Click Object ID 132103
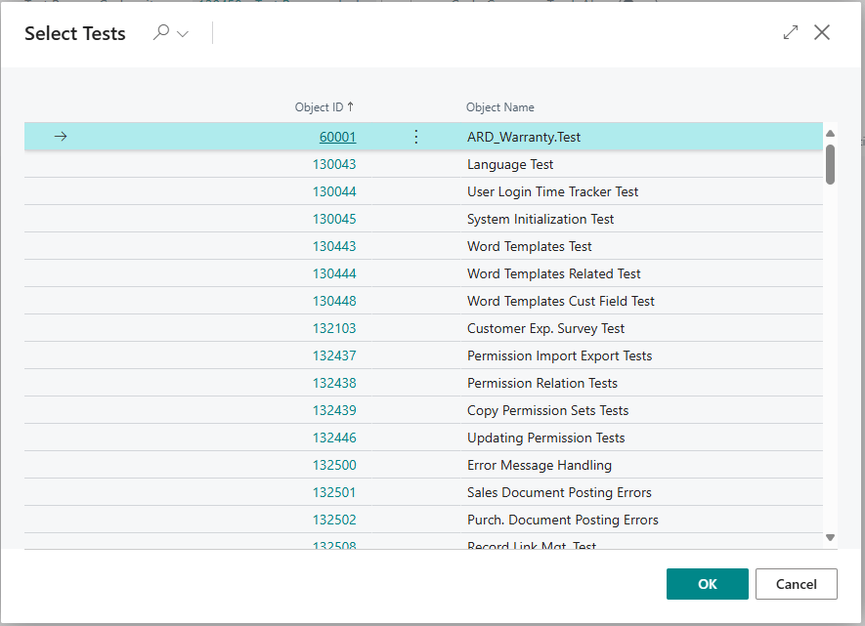Viewport: 865px width, 626px height. [x=334, y=329]
